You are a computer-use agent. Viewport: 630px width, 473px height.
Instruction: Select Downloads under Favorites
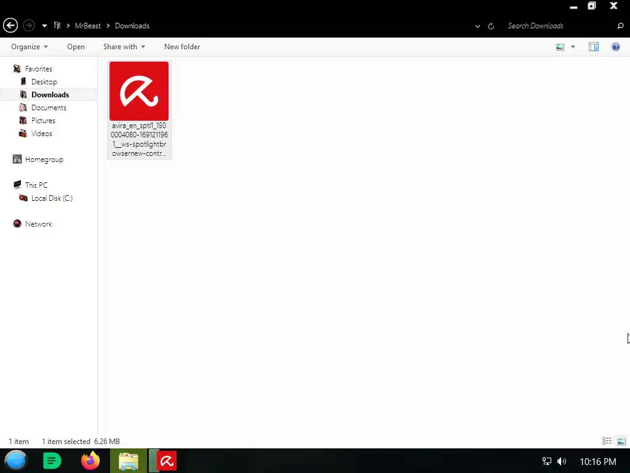(x=50, y=94)
